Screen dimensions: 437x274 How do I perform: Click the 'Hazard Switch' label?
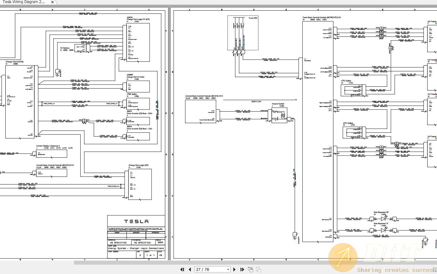(278, 104)
